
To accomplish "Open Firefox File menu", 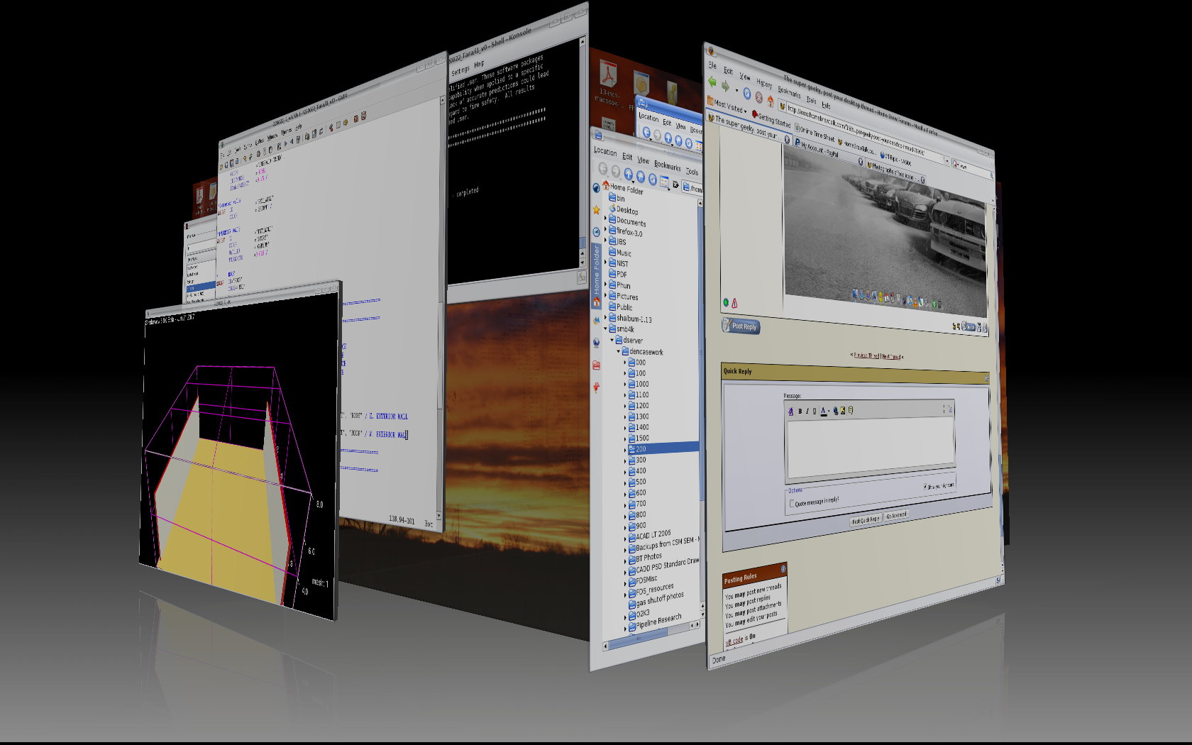I will point(712,65).
